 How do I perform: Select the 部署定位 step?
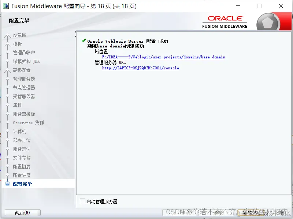pyautogui.click(x=22, y=140)
